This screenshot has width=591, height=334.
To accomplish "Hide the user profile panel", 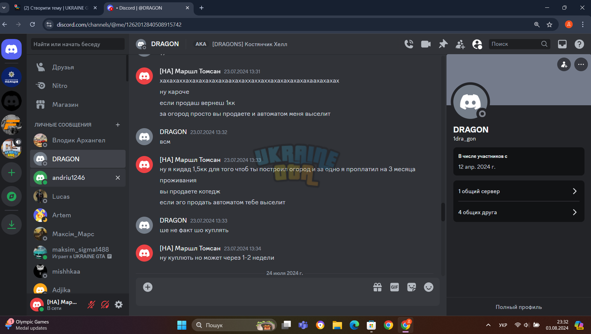I will tap(477, 44).
